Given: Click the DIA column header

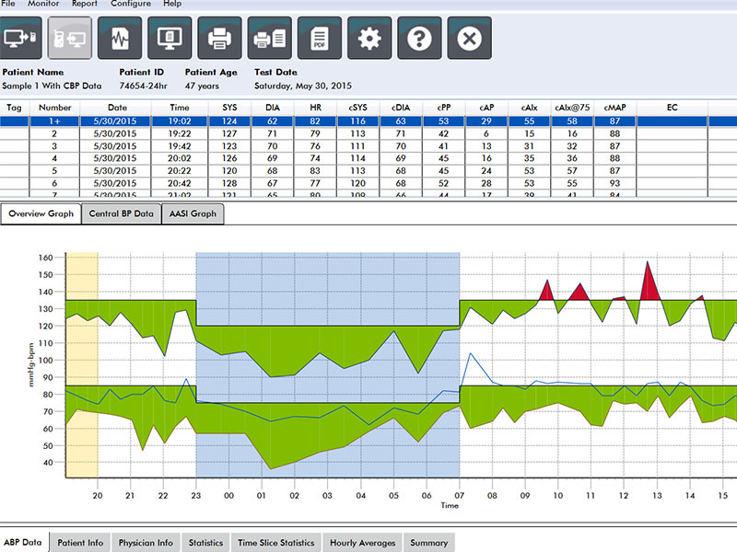Looking at the screenshot, I should pyautogui.click(x=272, y=108).
